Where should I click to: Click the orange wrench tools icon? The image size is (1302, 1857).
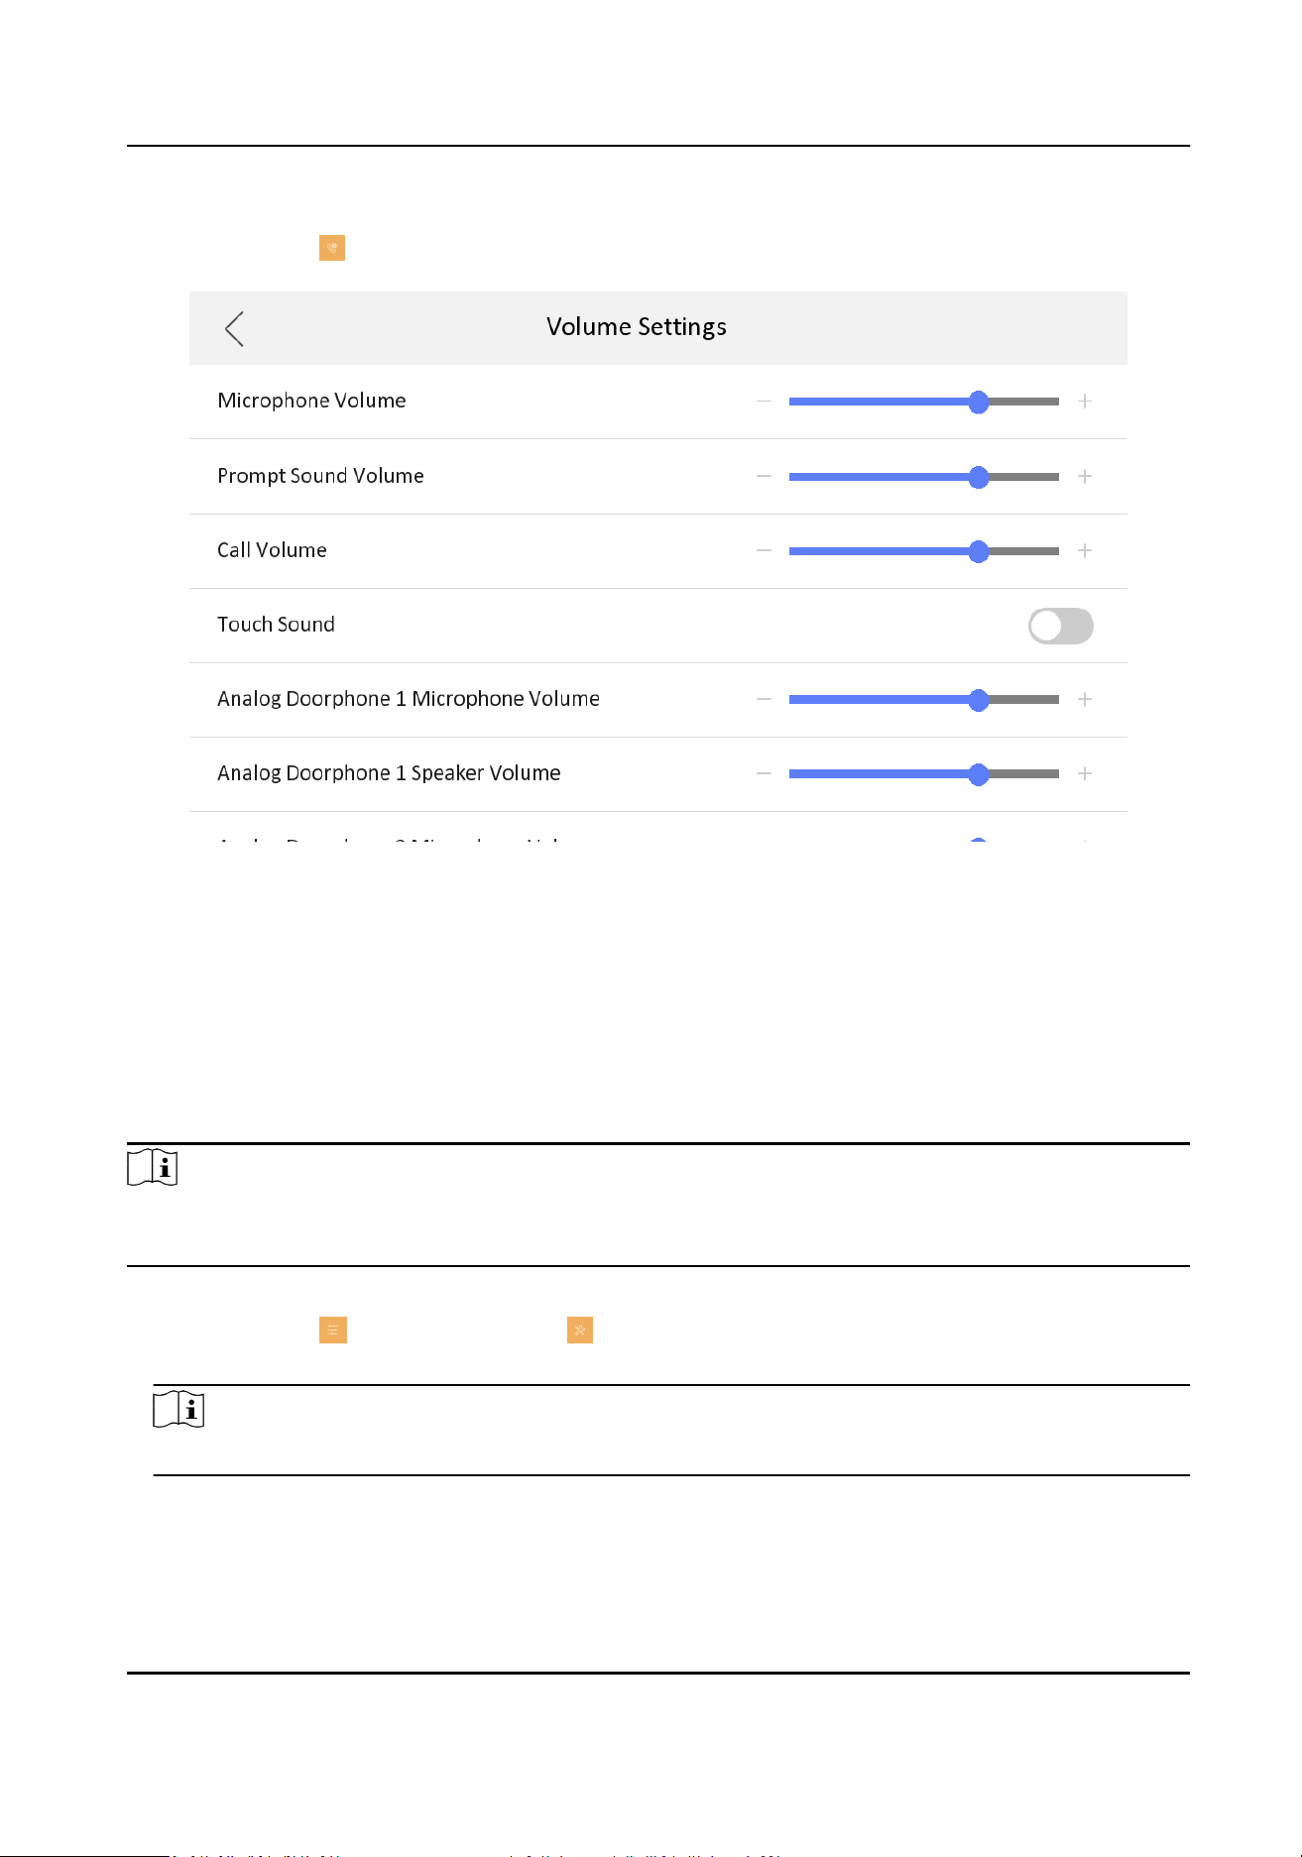(580, 1331)
